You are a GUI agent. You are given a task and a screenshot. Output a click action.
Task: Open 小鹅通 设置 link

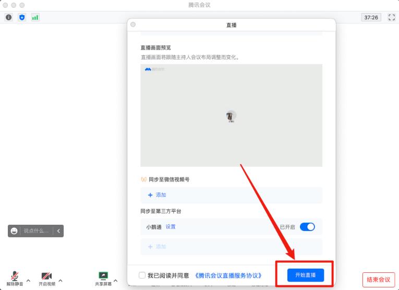click(x=171, y=227)
